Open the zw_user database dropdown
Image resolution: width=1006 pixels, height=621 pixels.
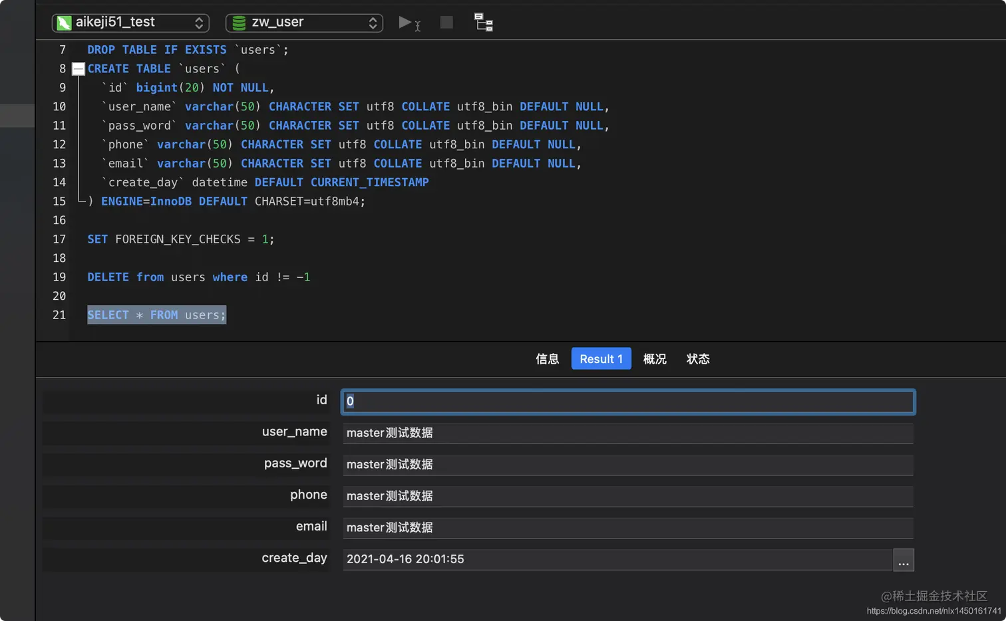(304, 23)
